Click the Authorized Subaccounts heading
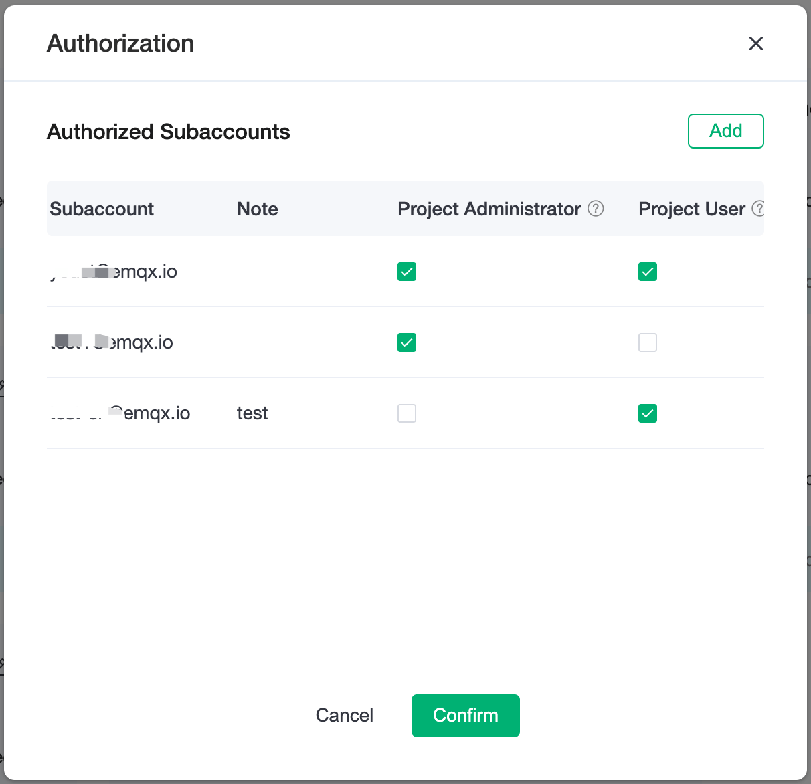This screenshot has width=811, height=784. point(169,132)
